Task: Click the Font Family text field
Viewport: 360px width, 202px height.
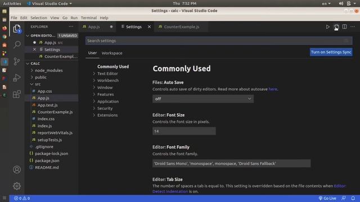Action: tap(231, 163)
